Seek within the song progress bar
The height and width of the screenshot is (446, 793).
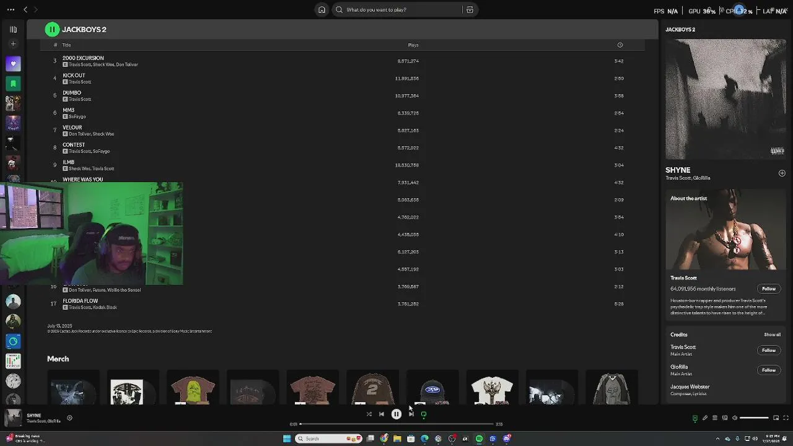pos(396,424)
